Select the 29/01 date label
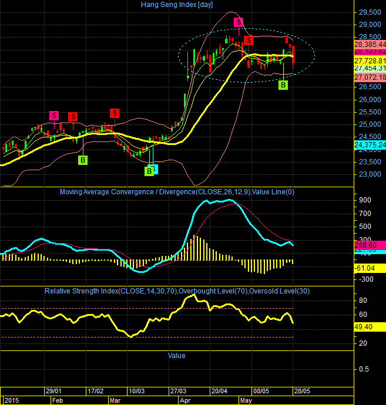This screenshot has height=405, width=386. pyautogui.click(x=53, y=391)
